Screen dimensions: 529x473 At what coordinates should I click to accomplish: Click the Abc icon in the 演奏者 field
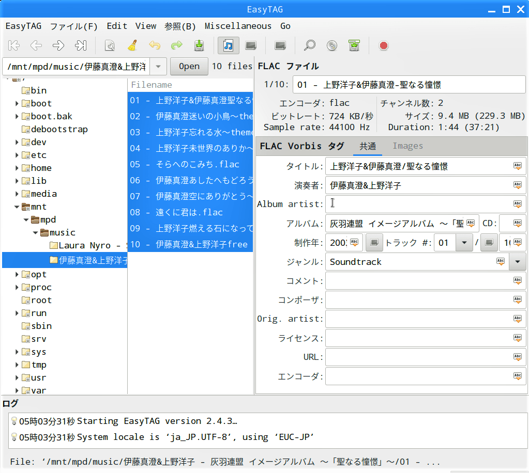pyautogui.click(x=518, y=185)
